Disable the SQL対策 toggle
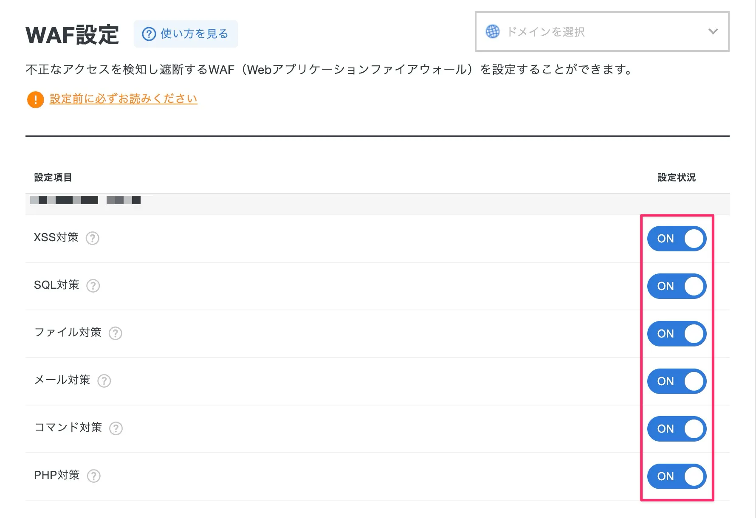This screenshot has width=756, height=518. pyautogui.click(x=677, y=286)
